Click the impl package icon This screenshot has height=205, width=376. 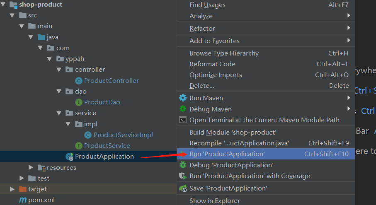(79, 124)
